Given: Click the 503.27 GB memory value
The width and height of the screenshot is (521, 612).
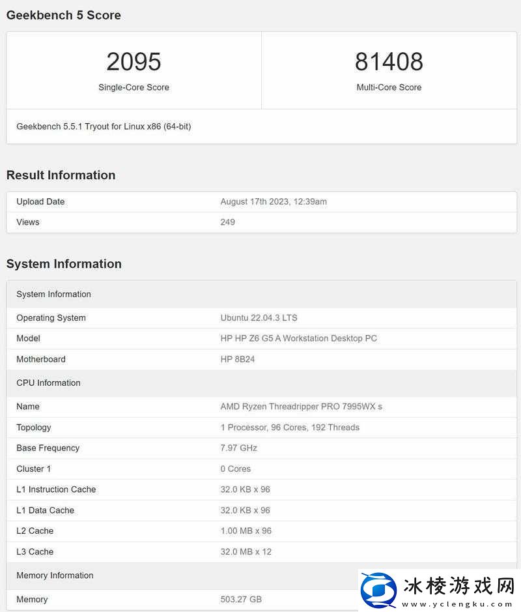Looking at the screenshot, I should [x=241, y=599].
